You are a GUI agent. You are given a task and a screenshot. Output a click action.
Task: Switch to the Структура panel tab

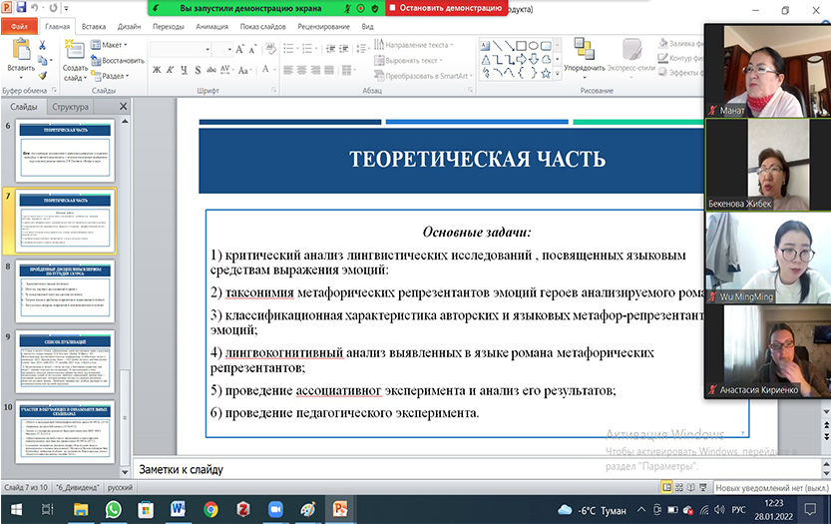tap(72, 107)
